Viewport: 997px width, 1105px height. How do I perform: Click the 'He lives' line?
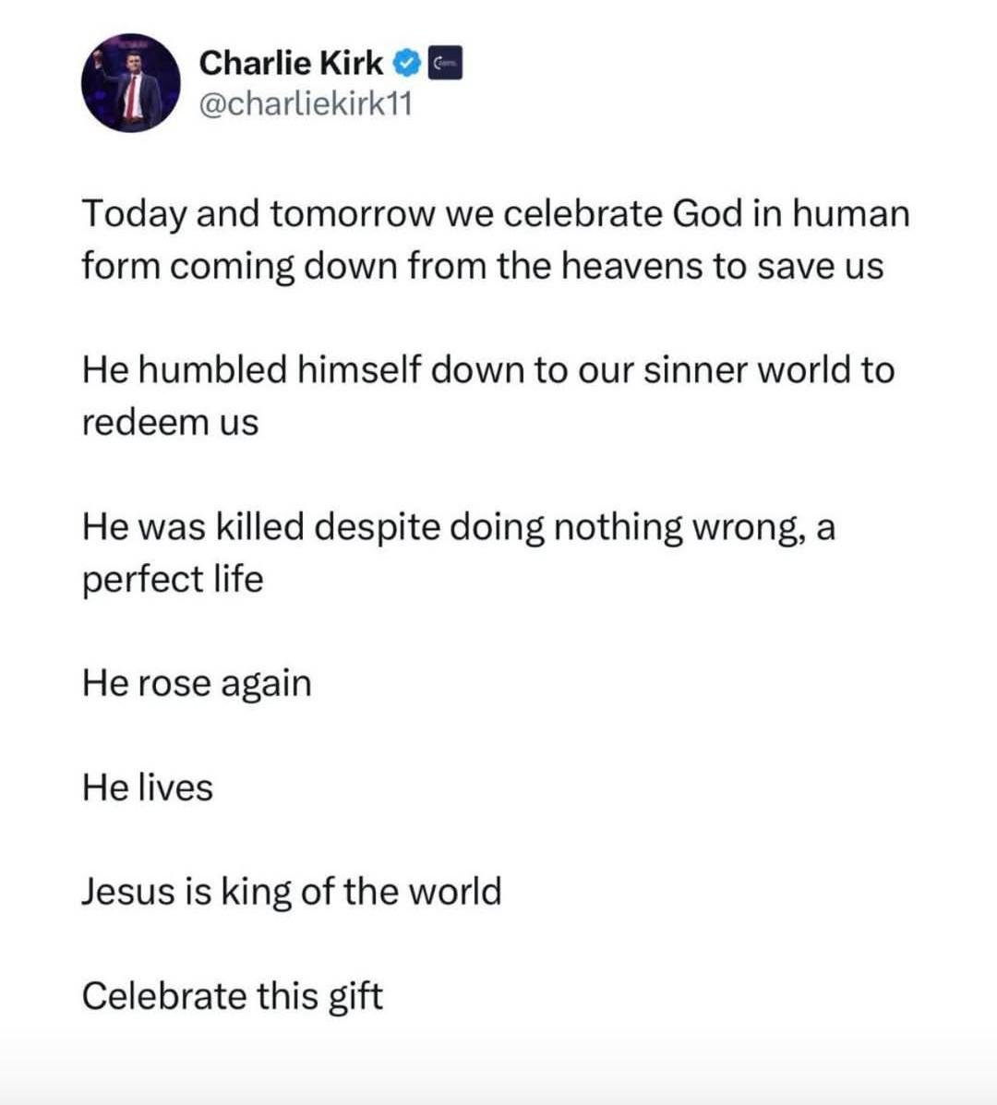pyautogui.click(x=147, y=787)
